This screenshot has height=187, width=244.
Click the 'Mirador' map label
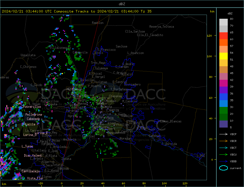pyautogui.click(x=125, y=138)
